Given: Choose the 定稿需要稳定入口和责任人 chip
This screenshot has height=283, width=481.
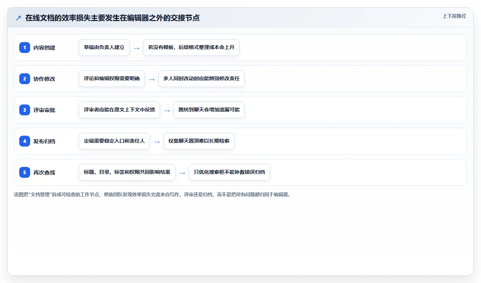Looking at the screenshot, I should click(114, 141).
